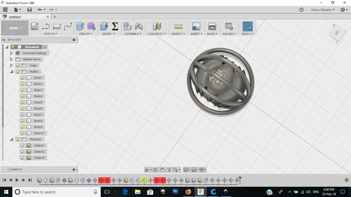Toggle visibility of the Bodies folder

click(x=18, y=72)
